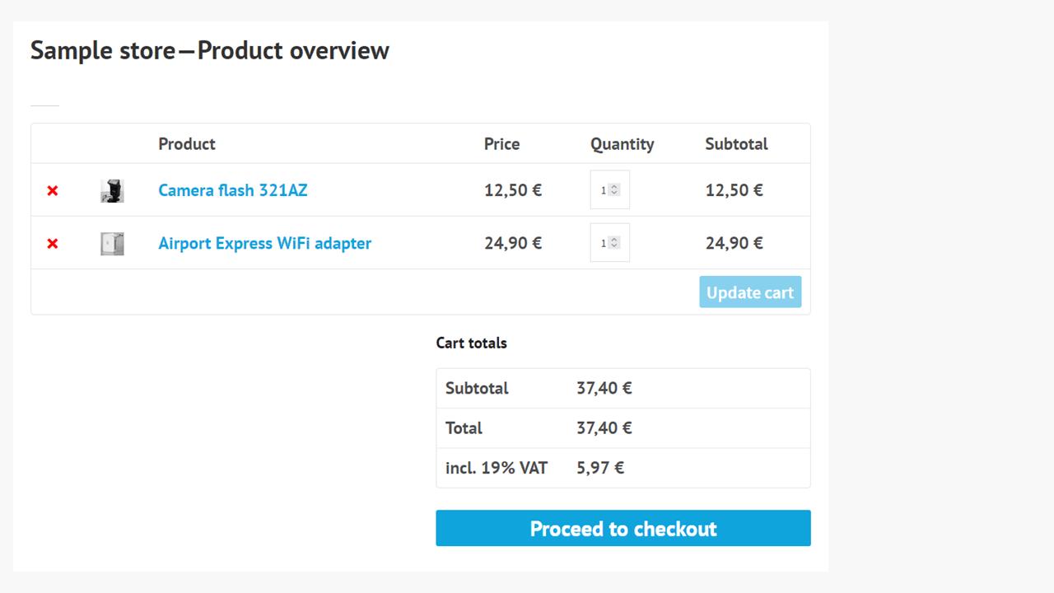Click the Quantity column header

(x=622, y=143)
